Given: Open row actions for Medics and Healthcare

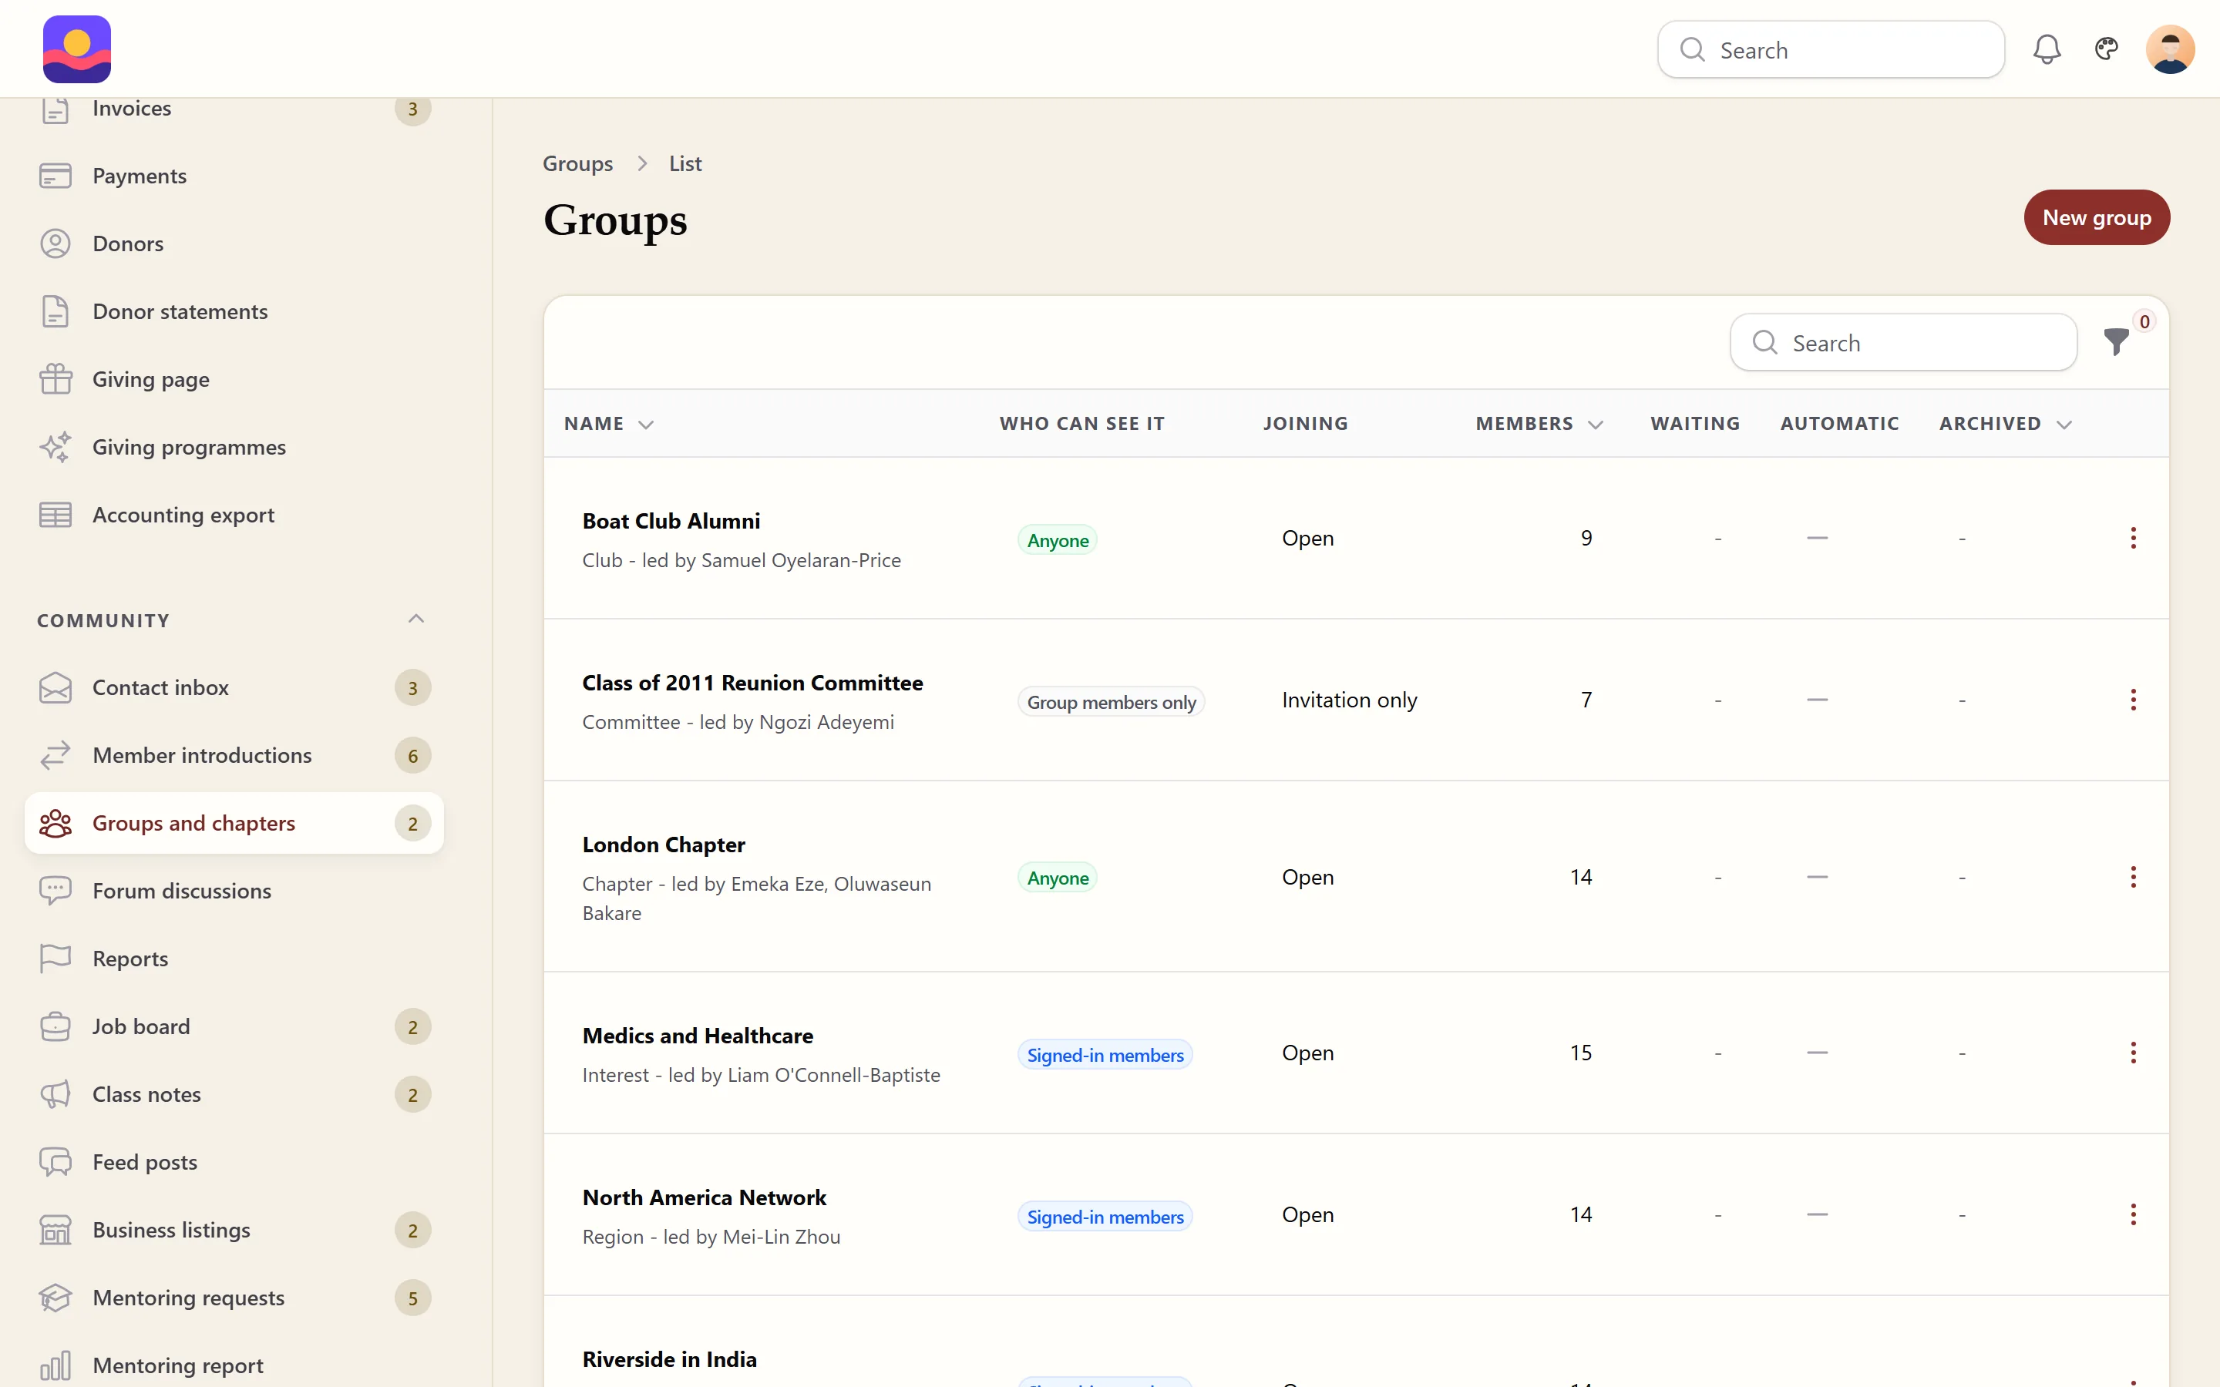Looking at the screenshot, I should pos(2133,1052).
